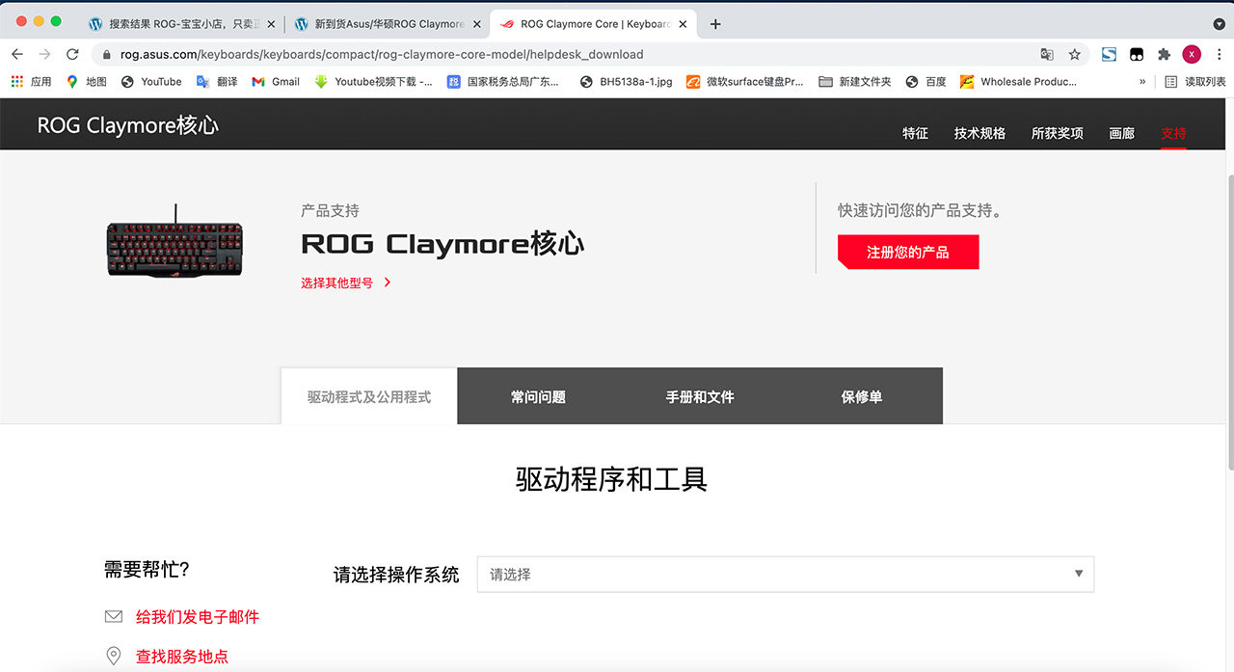1234x672 pixels.
Task: Open the extensions puzzle icon
Action: tap(1164, 54)
